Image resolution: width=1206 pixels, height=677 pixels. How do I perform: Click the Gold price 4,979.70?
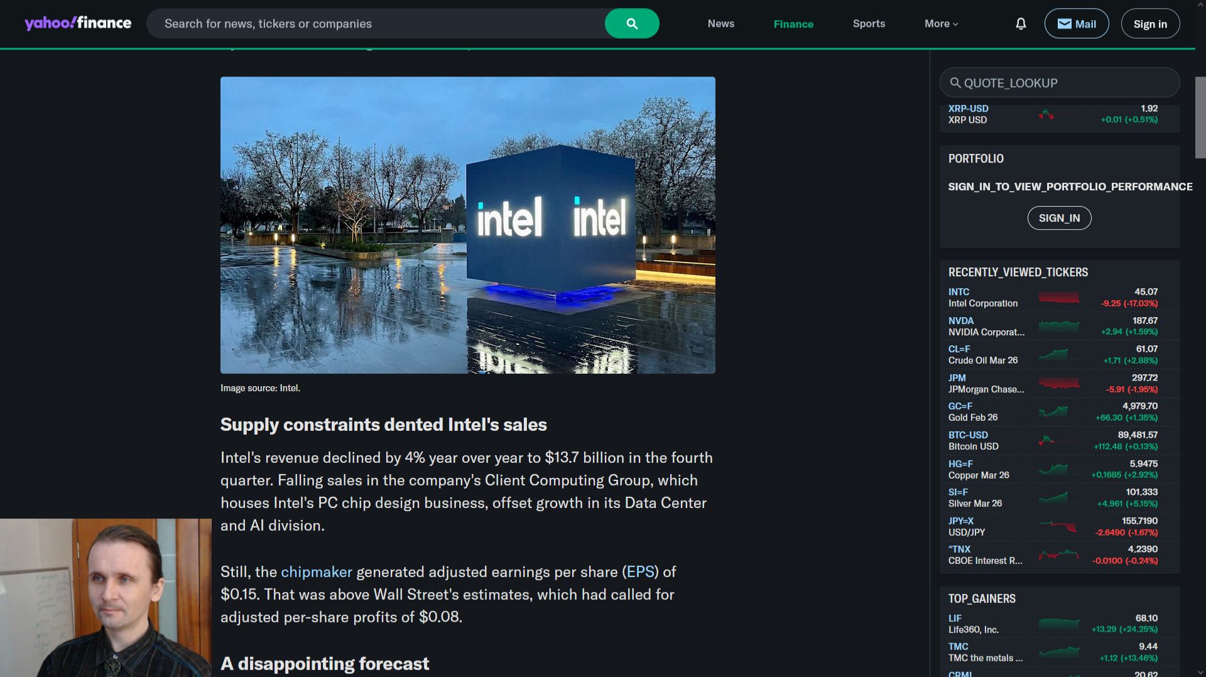(1140, 406)
